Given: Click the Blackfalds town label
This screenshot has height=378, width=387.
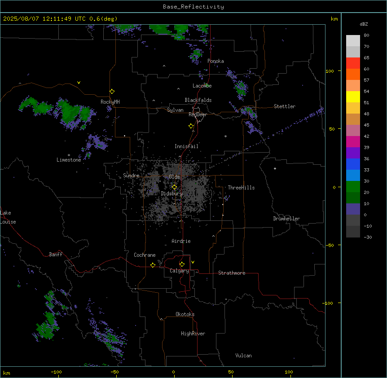Looking at the screenshot, I should pos(198,100).
